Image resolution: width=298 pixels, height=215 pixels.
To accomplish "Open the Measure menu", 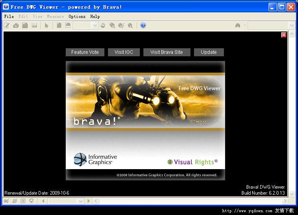I will 55,16.
